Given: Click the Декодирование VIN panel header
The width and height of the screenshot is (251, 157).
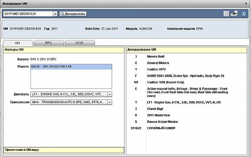Looking at the screenshot, I should tap(186, 50).
